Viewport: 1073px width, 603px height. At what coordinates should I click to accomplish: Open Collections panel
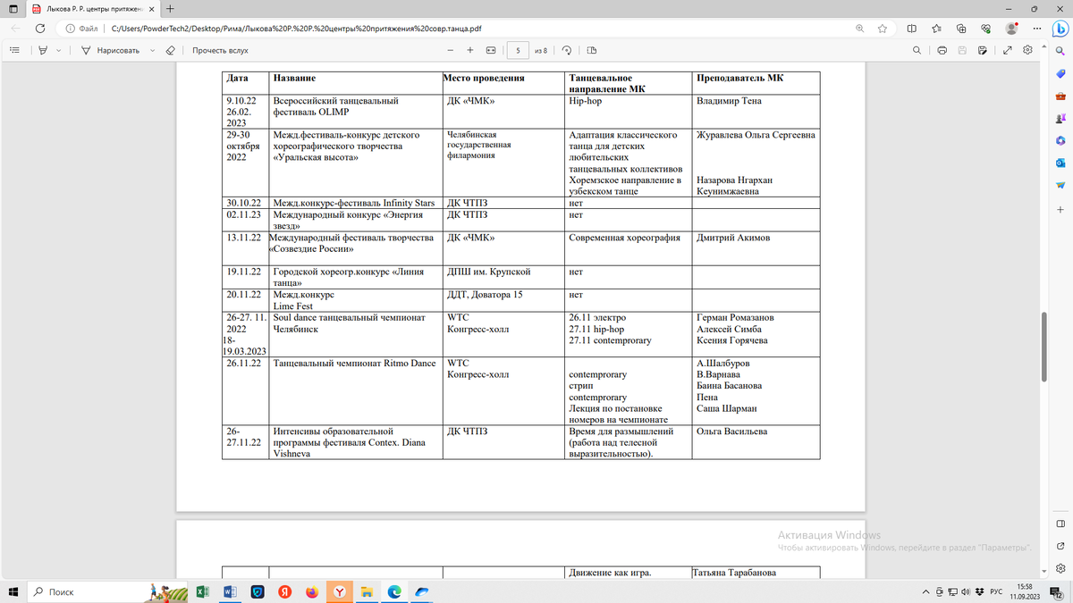pyautogui.click(x=961, y=29)
